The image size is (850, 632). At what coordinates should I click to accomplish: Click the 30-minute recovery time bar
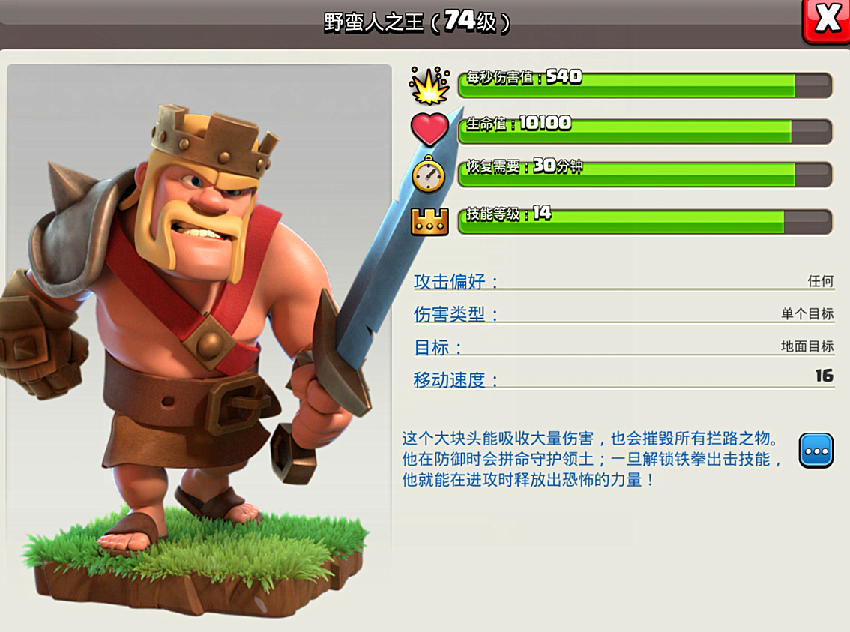point(645,174)
